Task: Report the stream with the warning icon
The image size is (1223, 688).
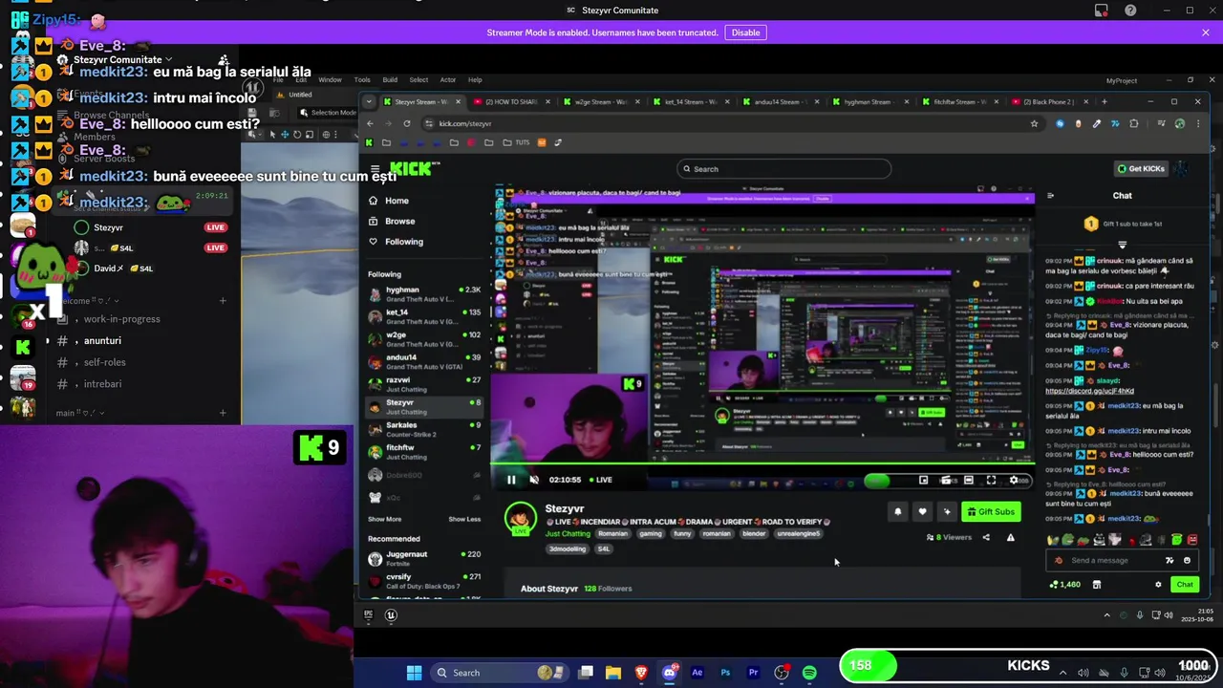Action: pyautogui.click(x=1010, y=537)
